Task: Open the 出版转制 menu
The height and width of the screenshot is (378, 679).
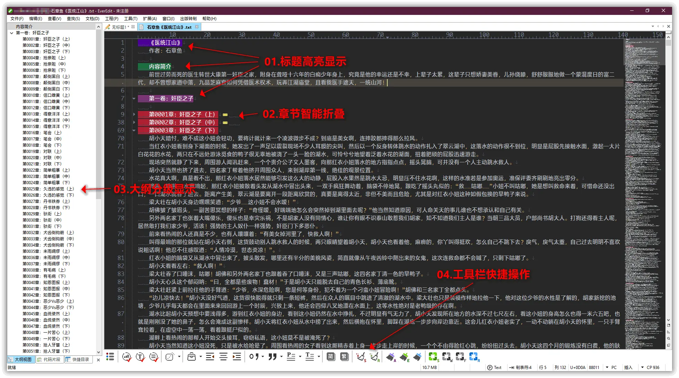Action: point(188,19)
